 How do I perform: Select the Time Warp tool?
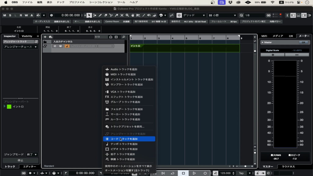pos(138,15)
